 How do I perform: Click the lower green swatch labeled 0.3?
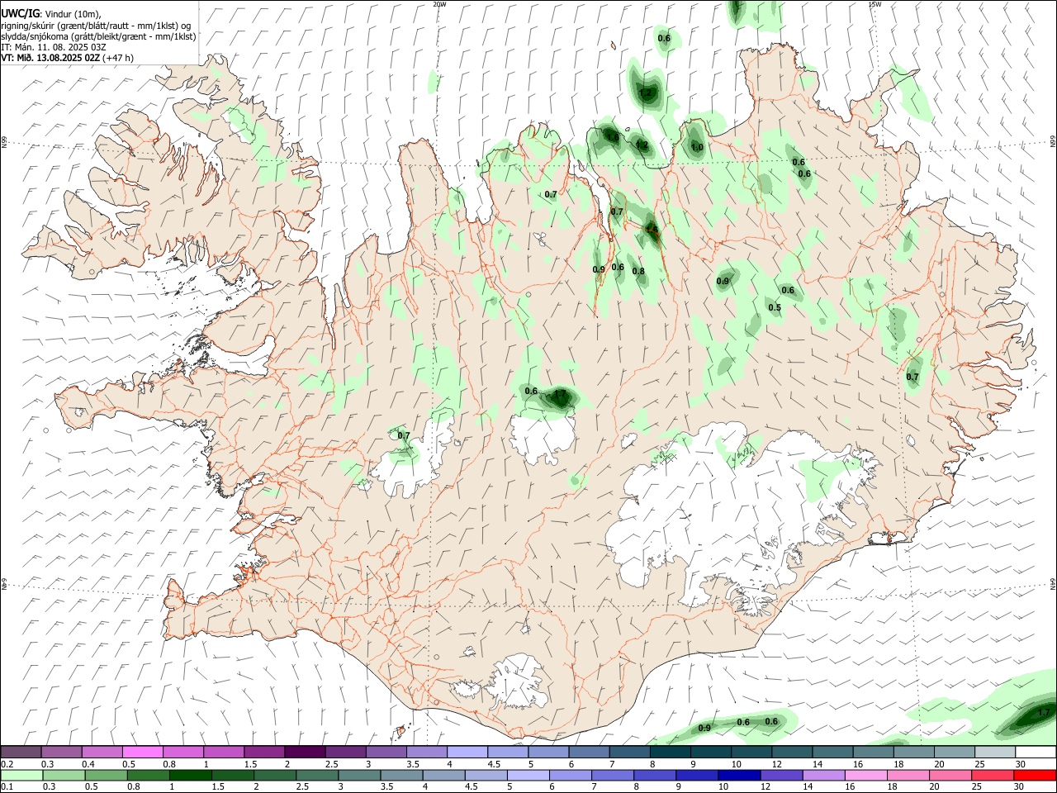click(64, 775)
